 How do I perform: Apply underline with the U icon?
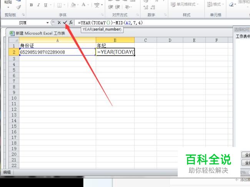point(46,5)
